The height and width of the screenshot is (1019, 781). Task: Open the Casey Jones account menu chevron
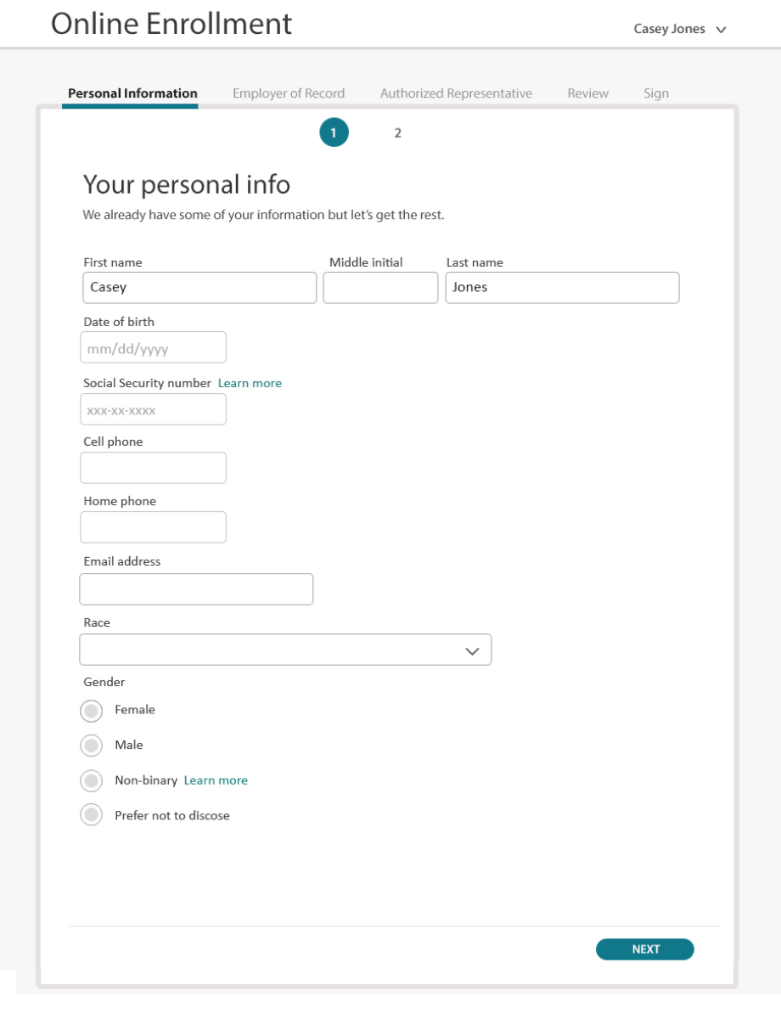click(721, 30)
